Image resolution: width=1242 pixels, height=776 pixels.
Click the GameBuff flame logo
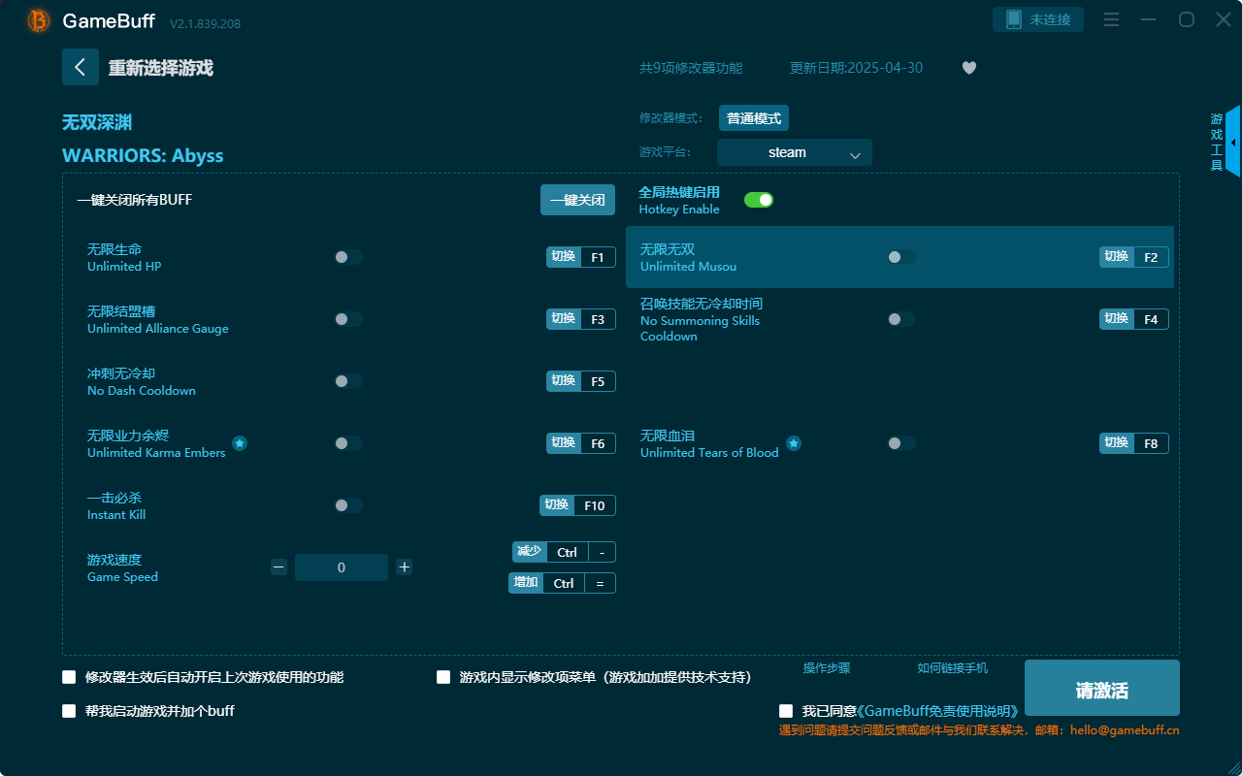38,19
